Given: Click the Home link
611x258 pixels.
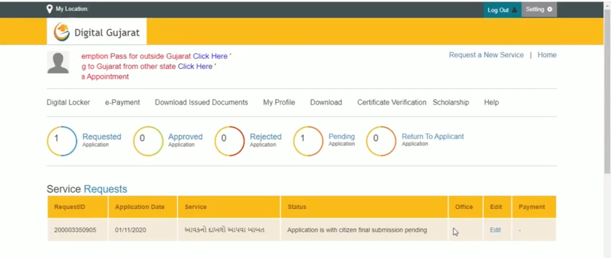Looking at the screenshot, I should tap(547, 55).
